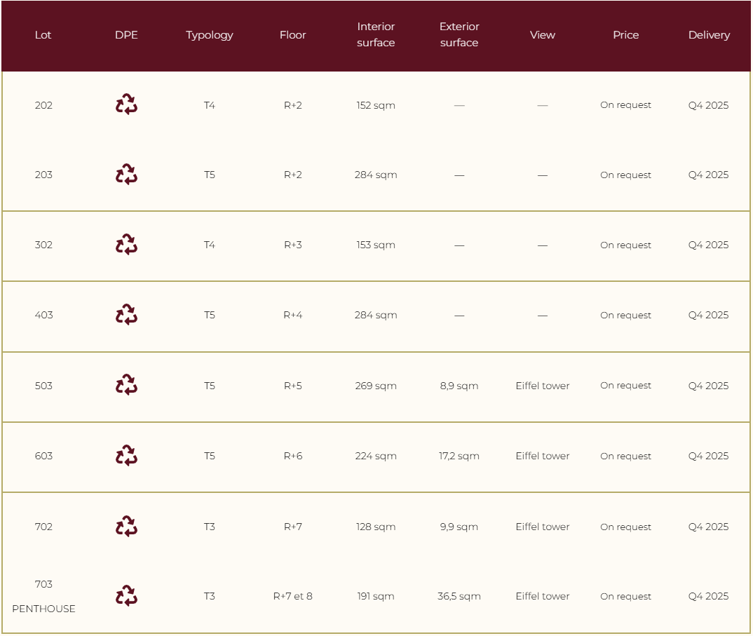Click "On request" price for lot 202
This screenshot has height=636, width=753.
pos(625,105)
